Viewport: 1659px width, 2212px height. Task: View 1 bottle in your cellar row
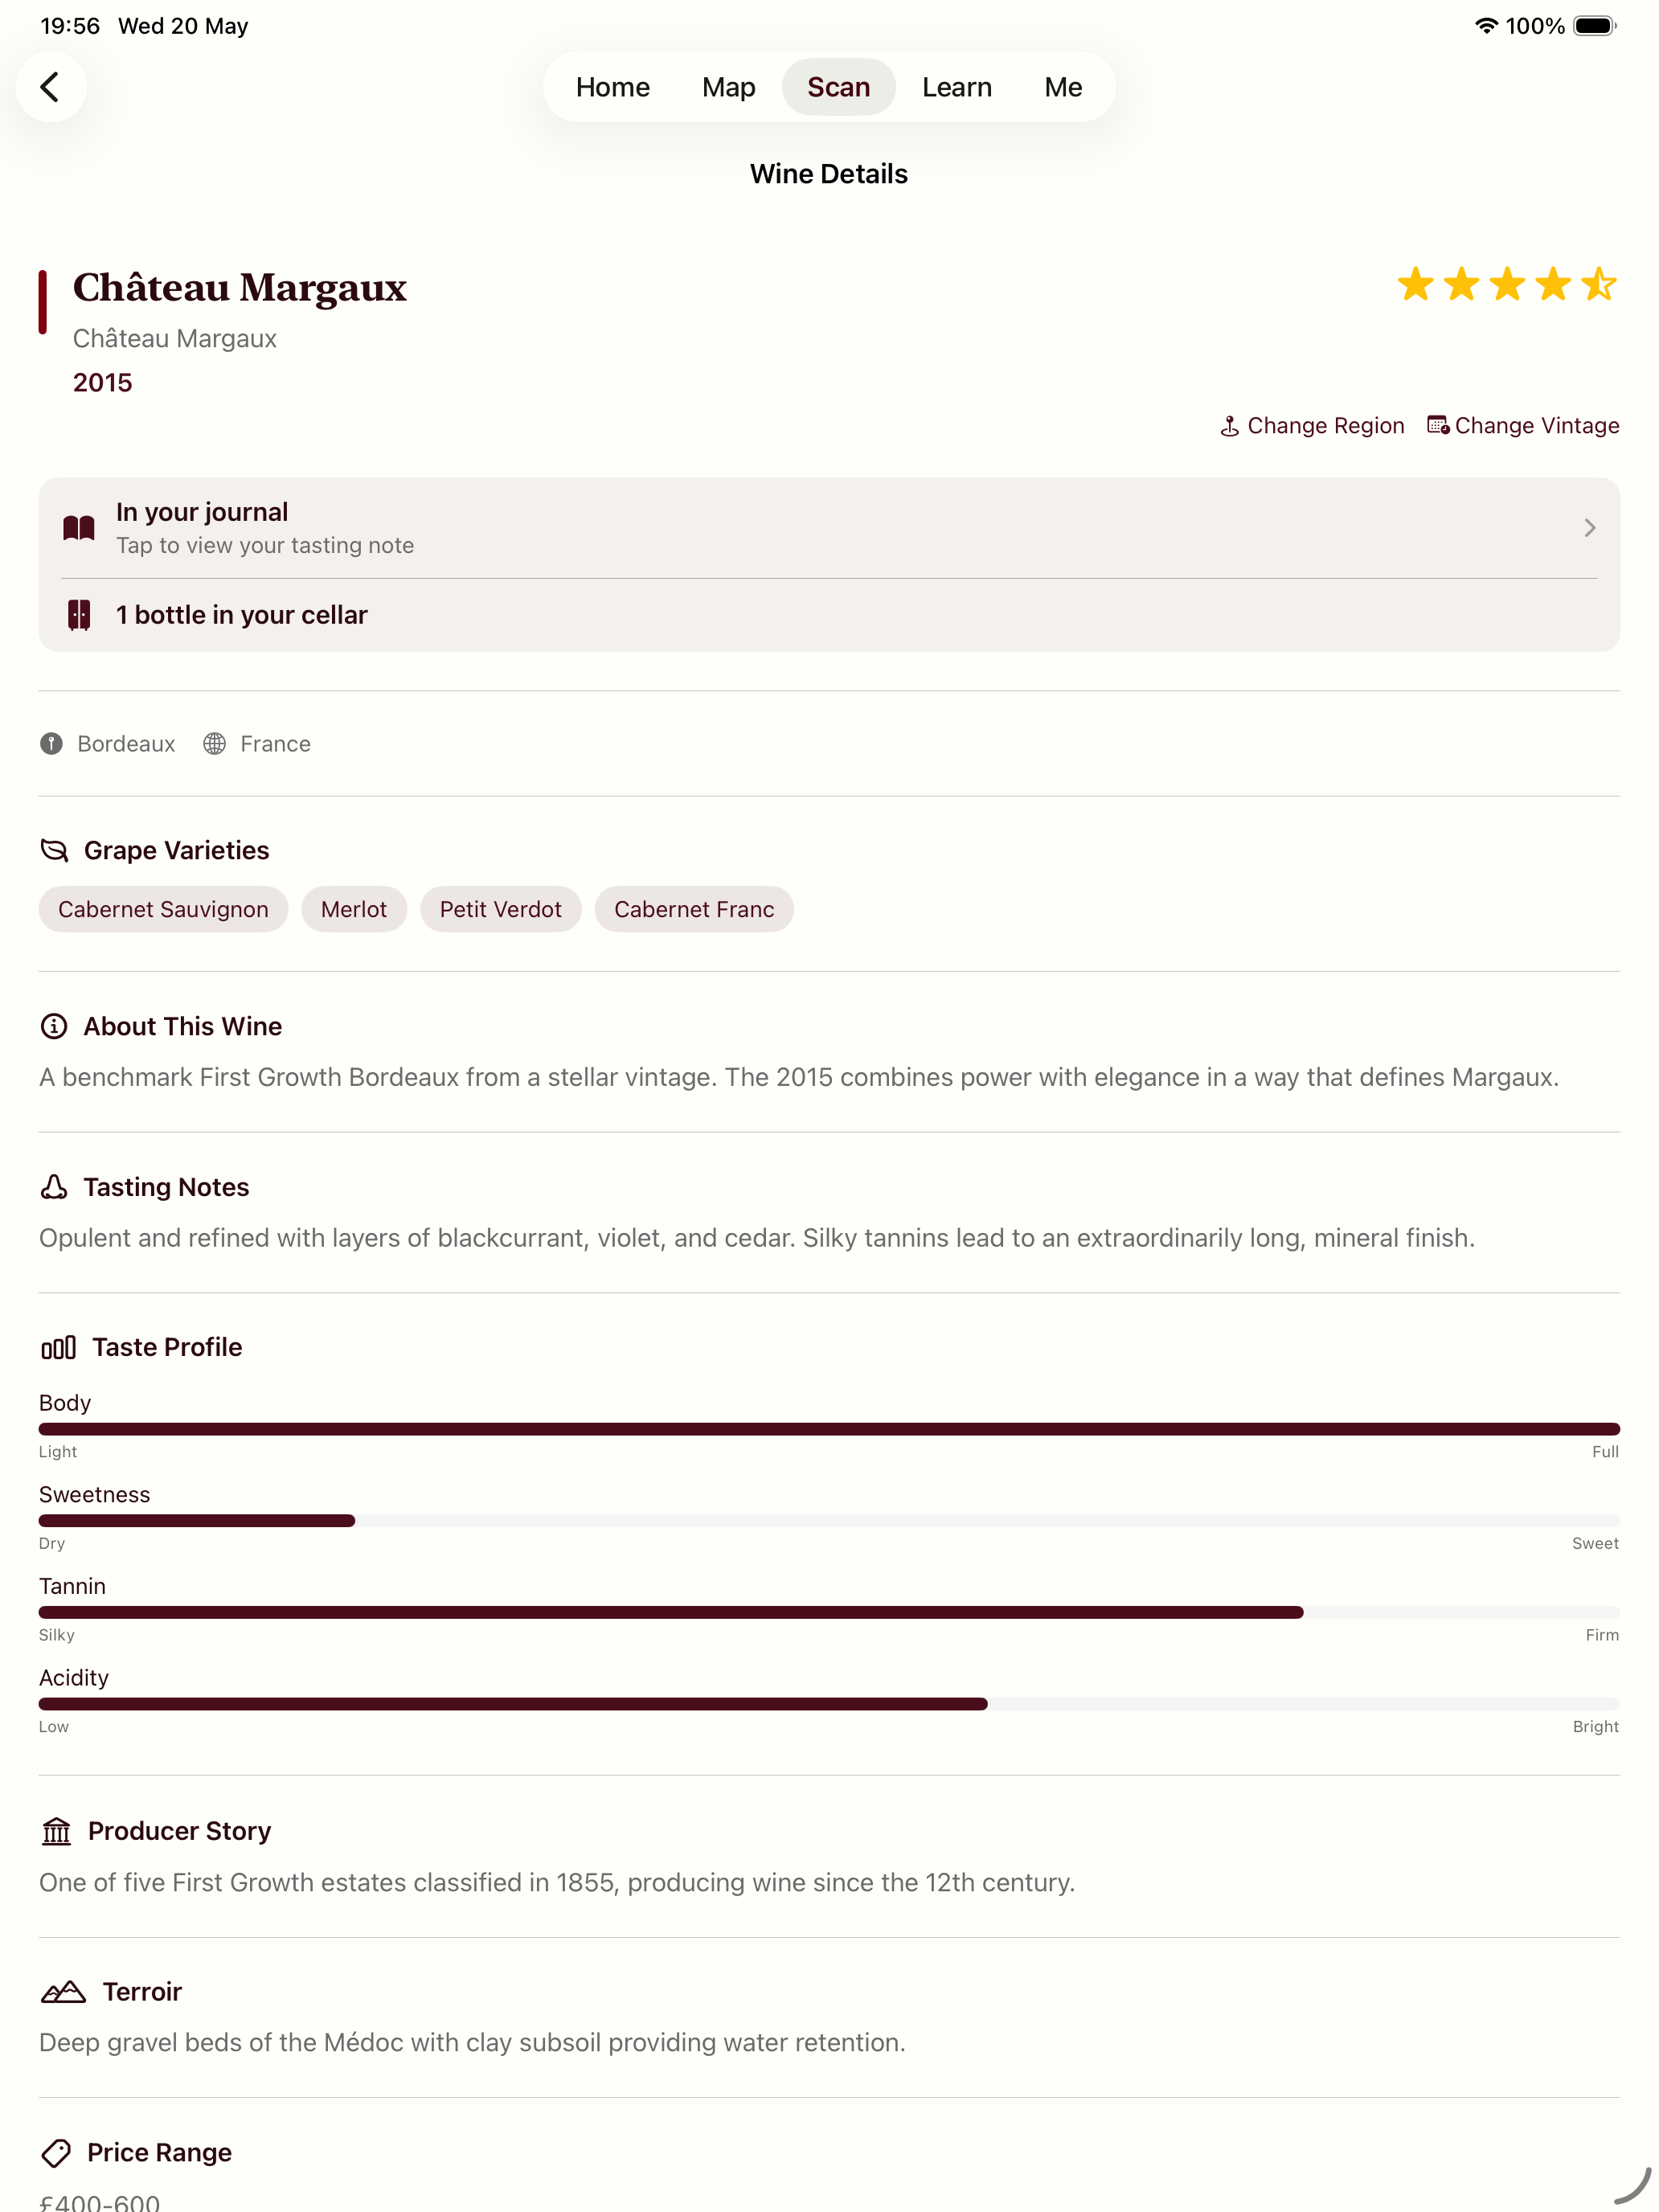click(829, 615)
